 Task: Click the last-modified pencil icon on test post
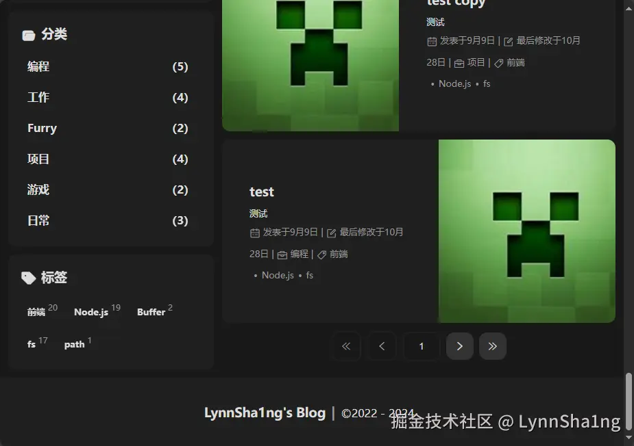pos(330,232)
